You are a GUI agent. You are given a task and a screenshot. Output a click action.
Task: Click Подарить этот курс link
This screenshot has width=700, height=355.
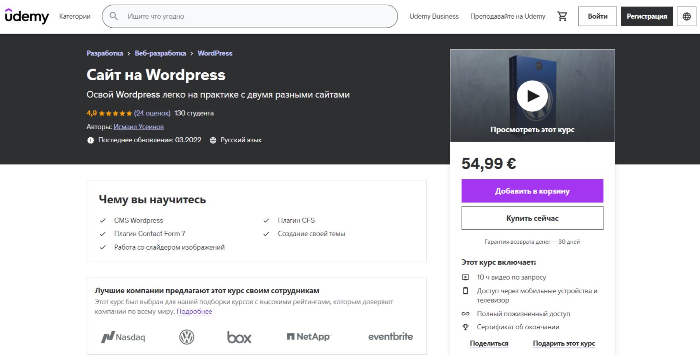pyautogui.click(x=564, y=343)
